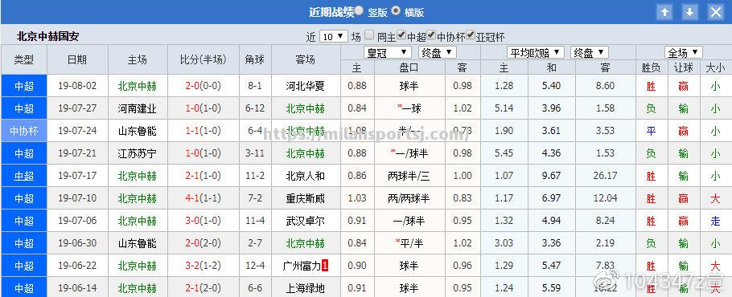The width and height of the screenshot is (732, 297).
Task: Open 广州富力 away team link
Action: pos(302,266)
